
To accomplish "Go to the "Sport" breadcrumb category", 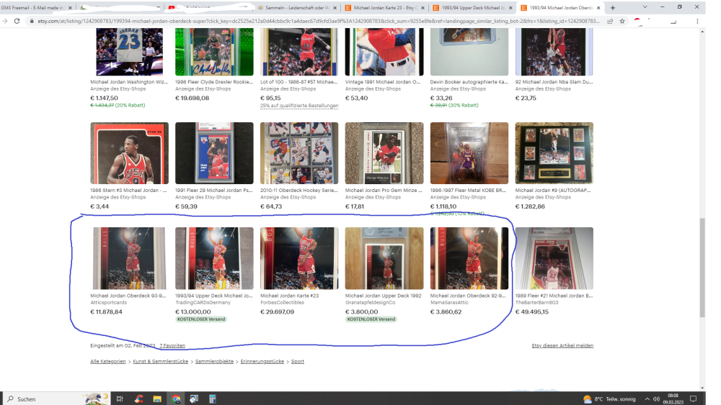I will coord(298,361).
